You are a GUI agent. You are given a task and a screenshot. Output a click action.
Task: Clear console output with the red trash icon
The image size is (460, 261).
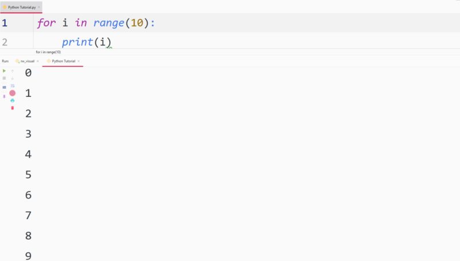pos(12,108)
